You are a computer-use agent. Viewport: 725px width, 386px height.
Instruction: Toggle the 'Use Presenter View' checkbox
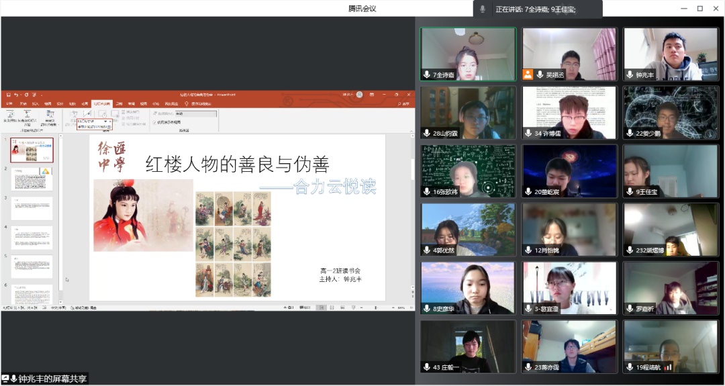tap(154, 122)
